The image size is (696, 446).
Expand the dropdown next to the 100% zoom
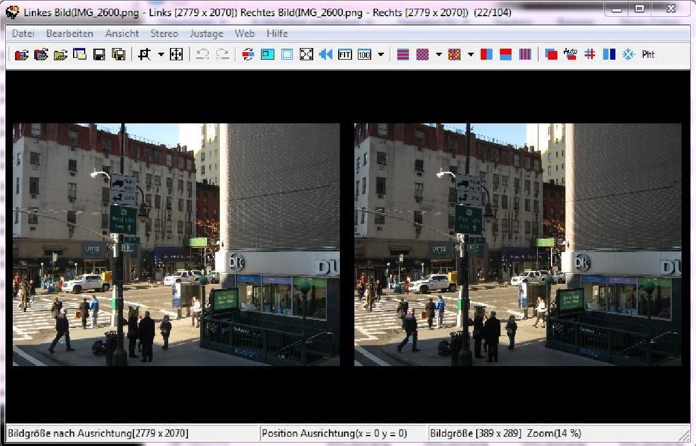(x=380, y=54)
